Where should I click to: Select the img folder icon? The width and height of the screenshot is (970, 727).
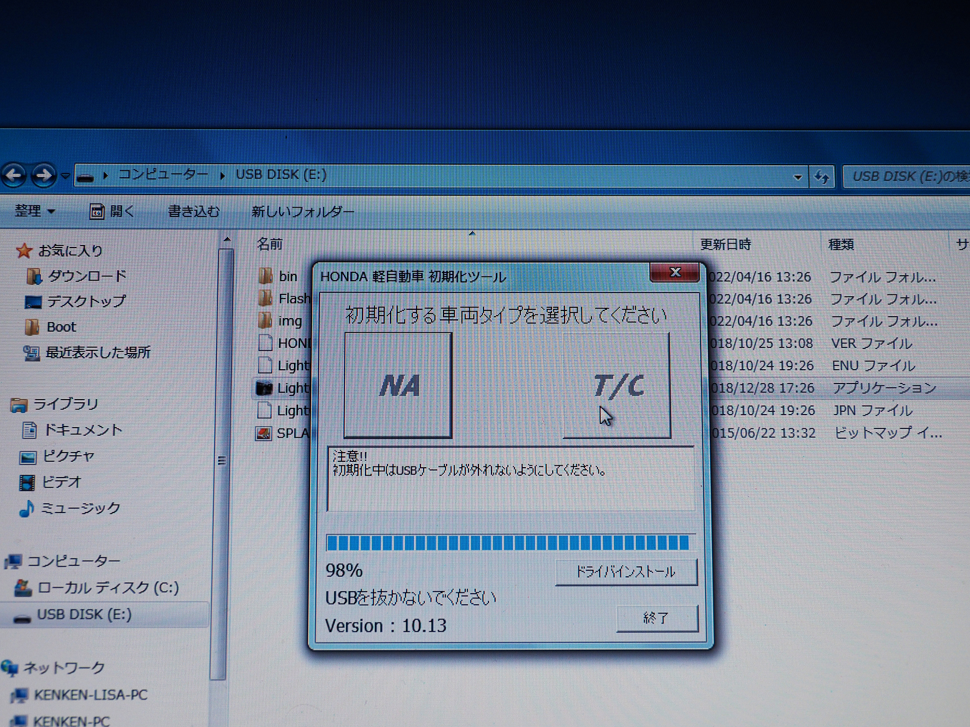[265, 320]
